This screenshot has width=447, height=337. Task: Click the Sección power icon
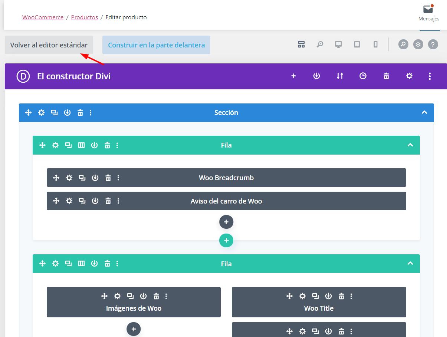click(67, 113)
